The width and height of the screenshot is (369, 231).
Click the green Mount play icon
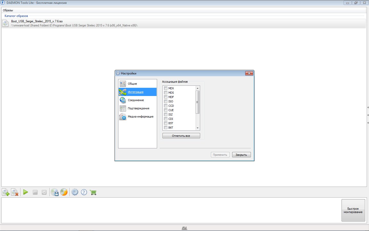coord(26,192)
